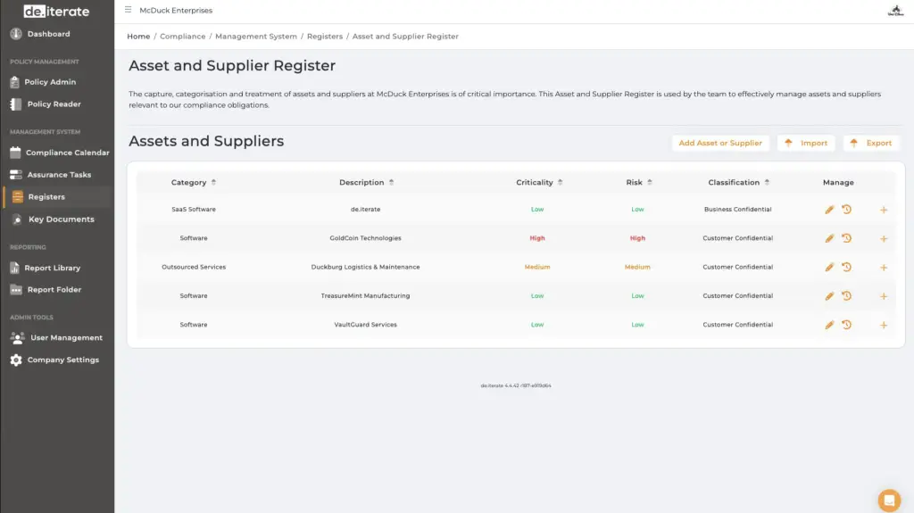Click plus icon for GoldCoin Technologies
The image size is (914, 513).
click(x=884, y=239)
